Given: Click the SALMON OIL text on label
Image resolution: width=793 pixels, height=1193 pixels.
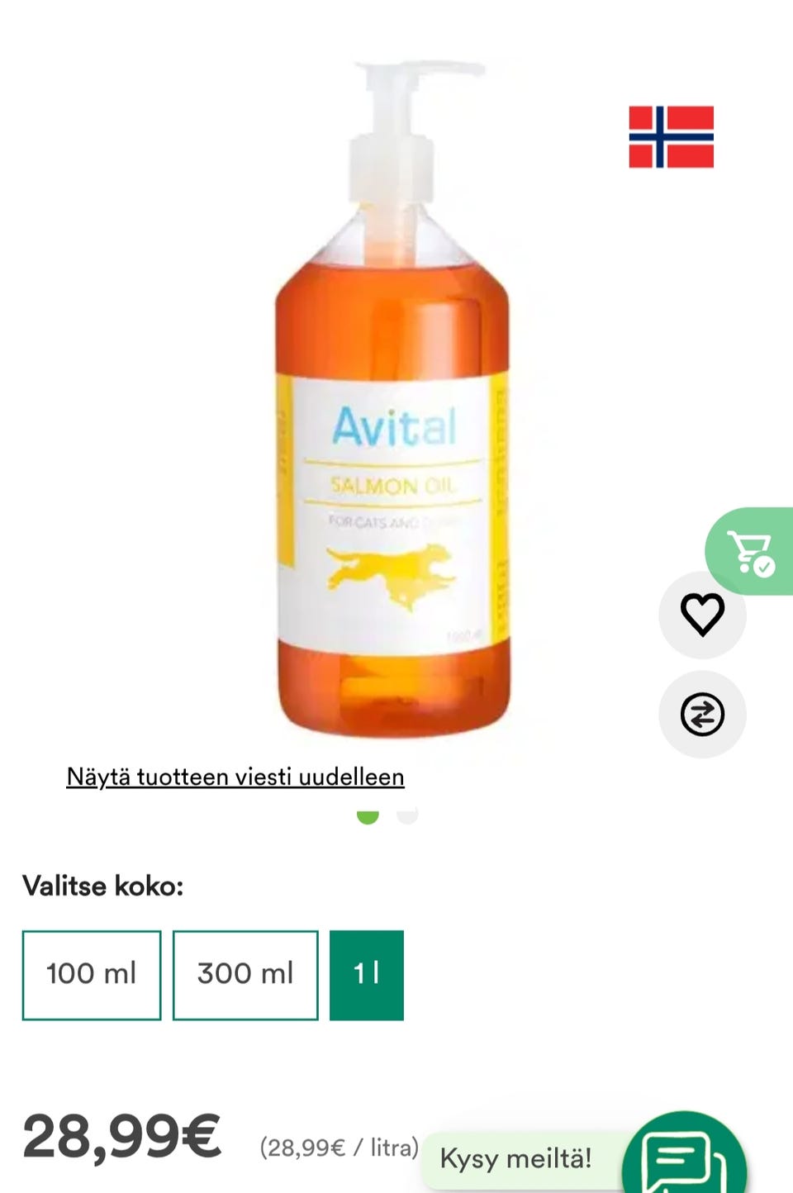Looking at the screenshot, I should pos(393,485).
